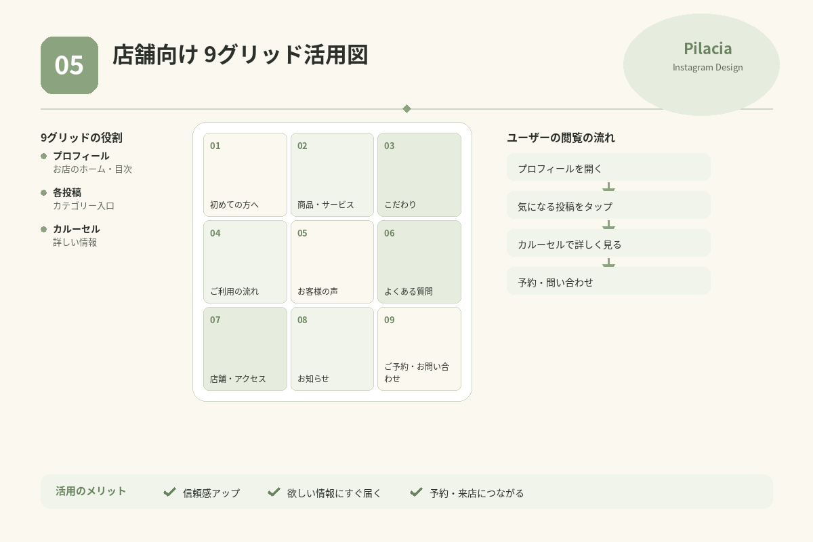813x542 pixels.
Task: Click the bullet dot beside カルーセル
Action: (44, 230)
